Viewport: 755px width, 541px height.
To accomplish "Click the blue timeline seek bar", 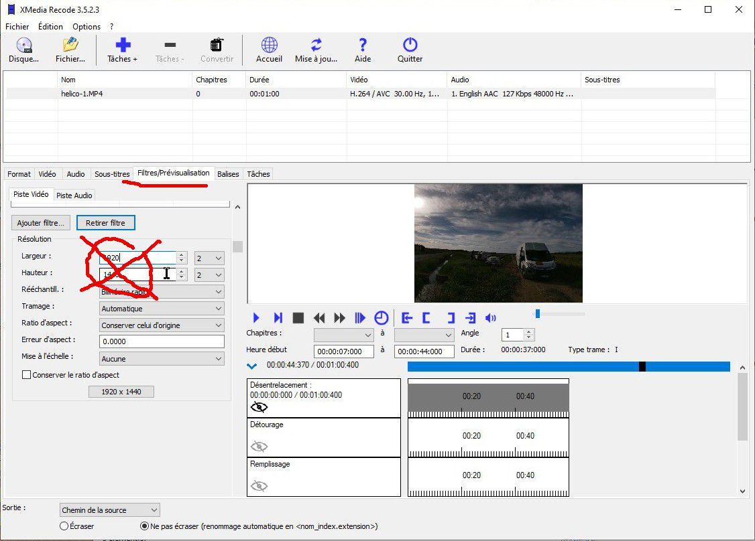I will pyautogui.click(x=569, y=366).
